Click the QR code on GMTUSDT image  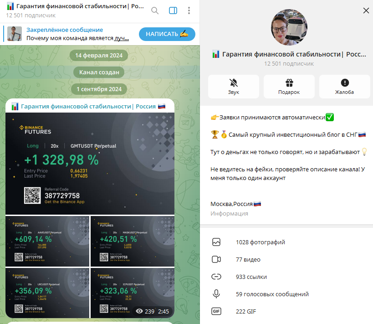coord(32,195)
